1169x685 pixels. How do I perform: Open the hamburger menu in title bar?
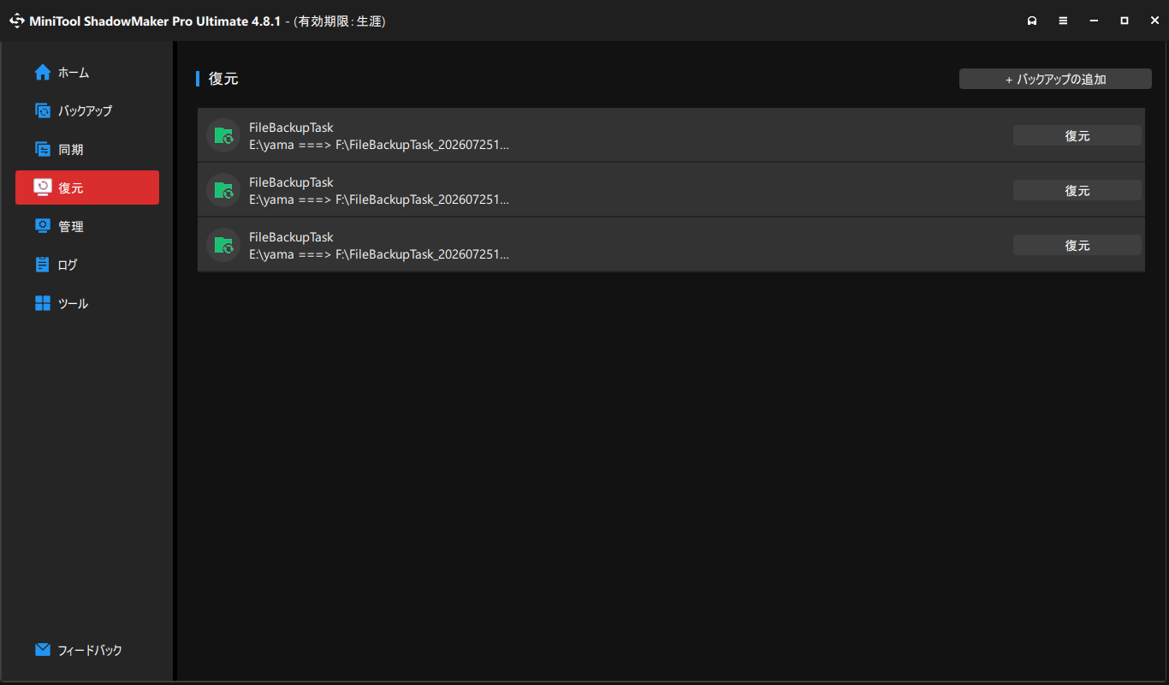(1063, 21)
